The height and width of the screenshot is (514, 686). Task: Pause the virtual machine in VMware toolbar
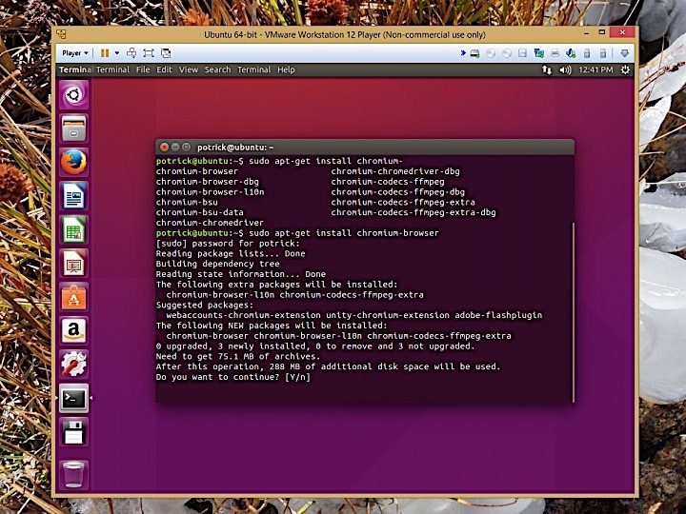105,53
